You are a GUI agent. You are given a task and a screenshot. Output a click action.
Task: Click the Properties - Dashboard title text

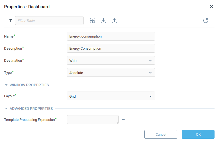(27, 7)
